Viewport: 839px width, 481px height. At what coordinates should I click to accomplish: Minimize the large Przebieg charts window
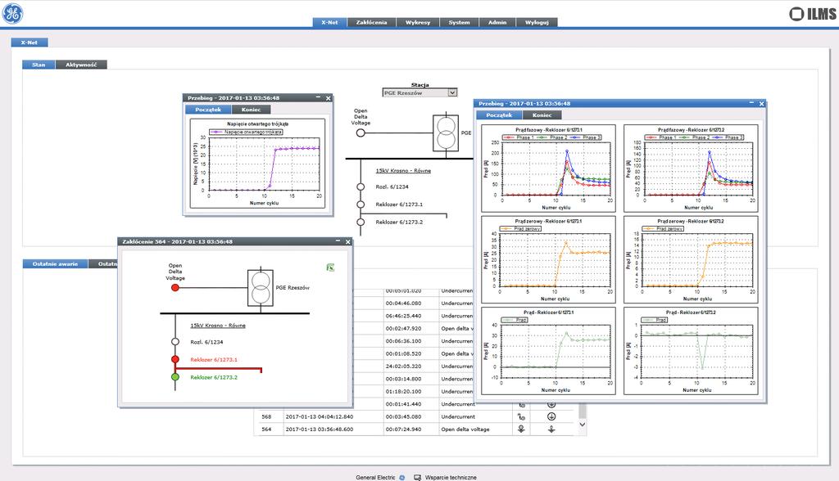751,103
